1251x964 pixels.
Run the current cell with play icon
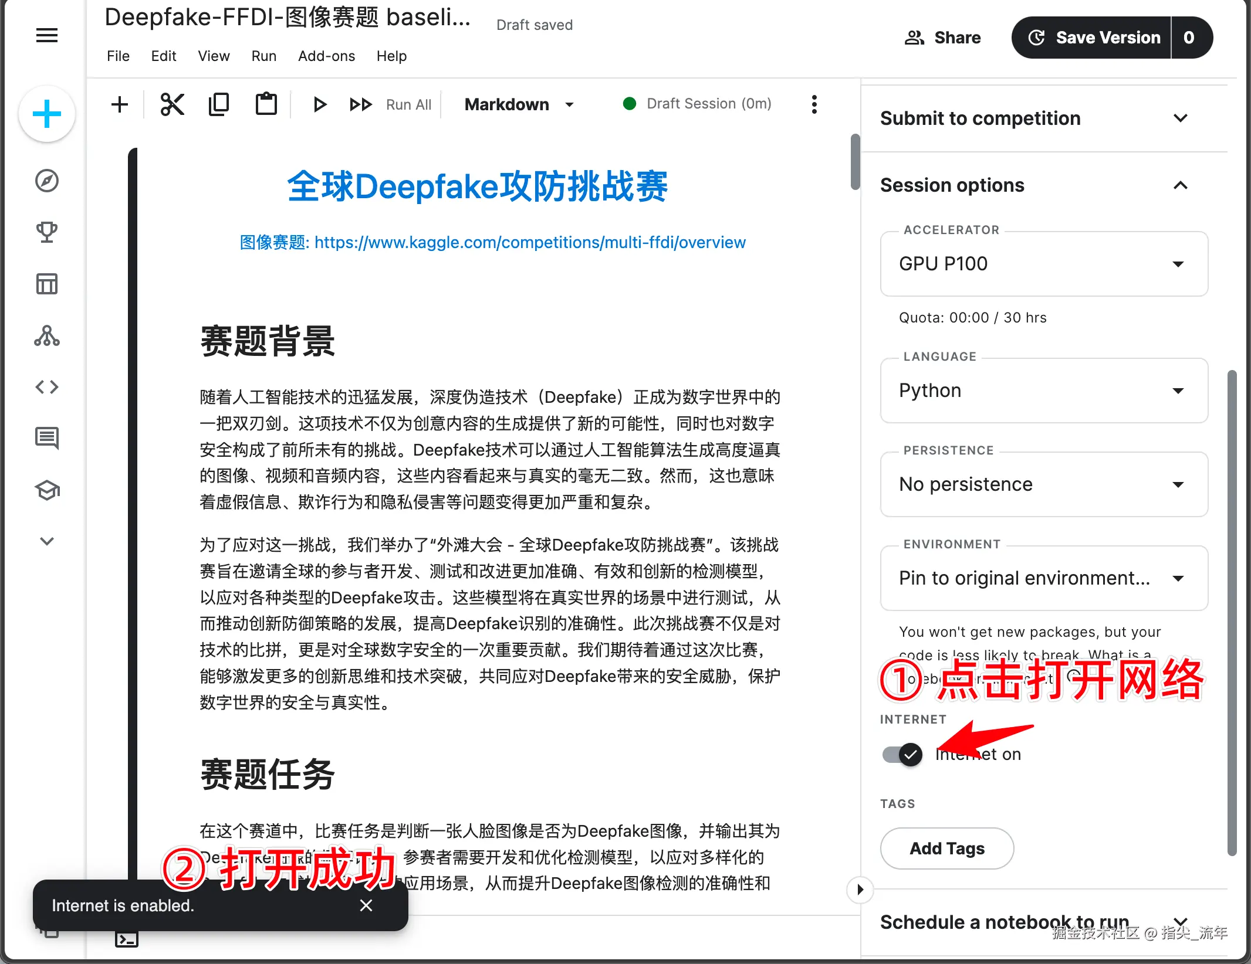(319, 105)
